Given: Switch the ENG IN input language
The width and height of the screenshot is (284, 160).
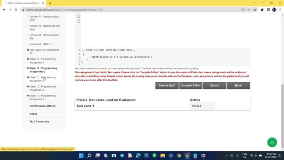Looking at the screenshot, I should pos(245,156).
